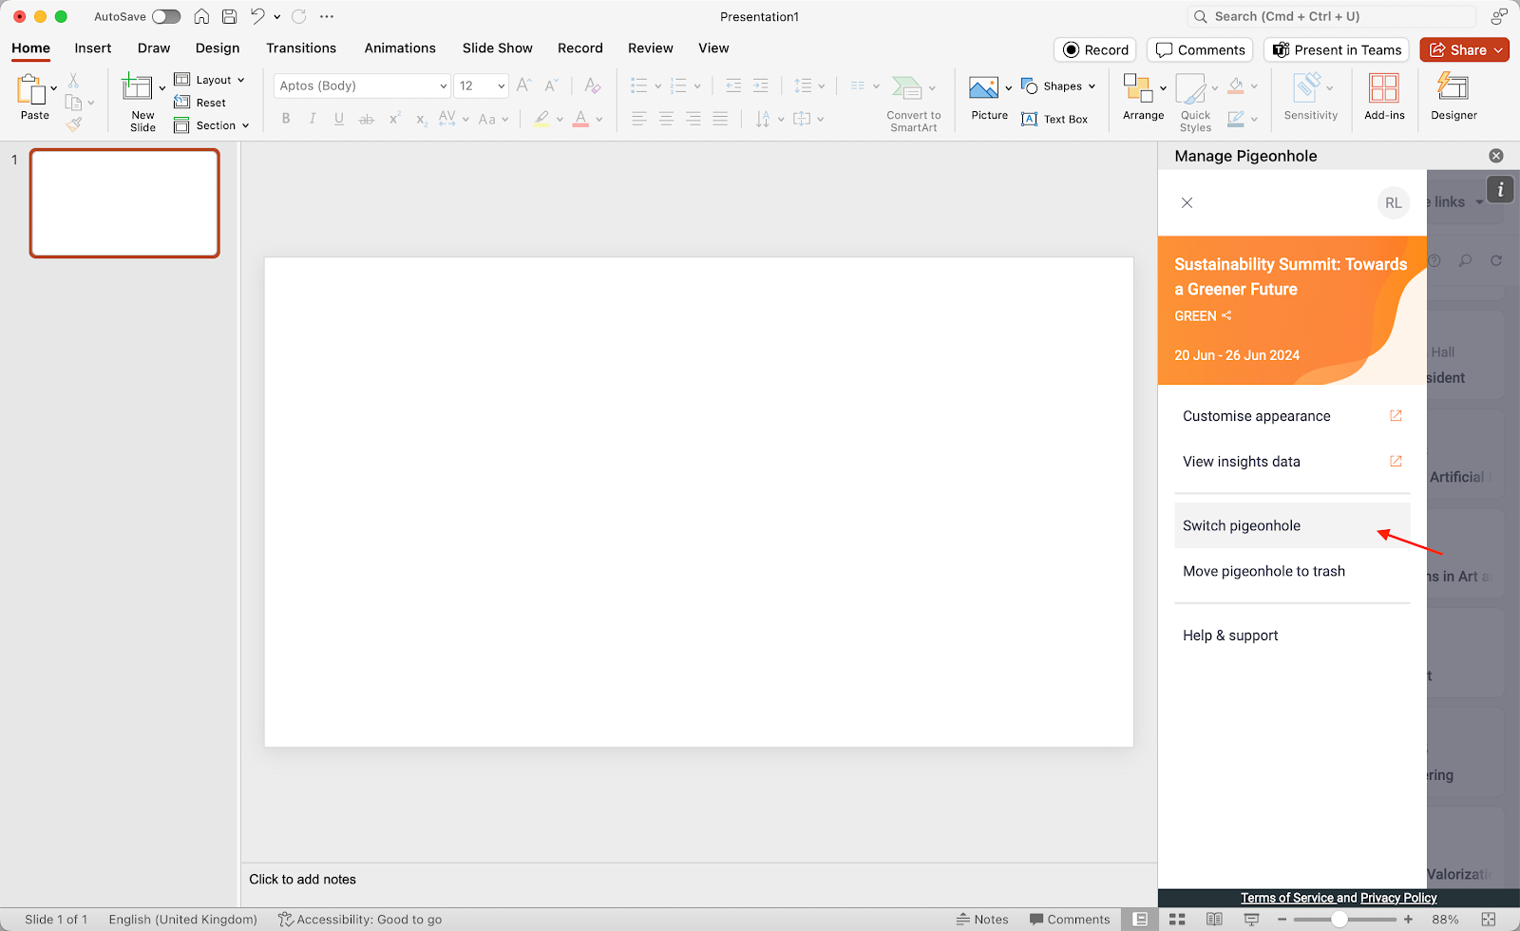Select Switch pigeonhole menu entry

1241,525
